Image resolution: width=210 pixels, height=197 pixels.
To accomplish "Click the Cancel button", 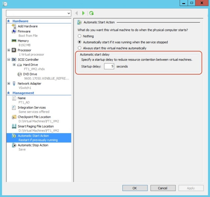I will click(x=163, y=188).
